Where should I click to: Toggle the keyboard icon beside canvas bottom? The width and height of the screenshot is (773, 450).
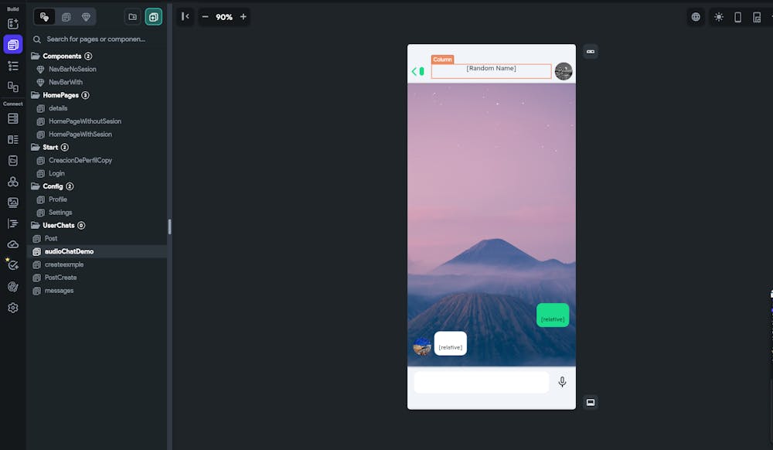pos(591,403)
